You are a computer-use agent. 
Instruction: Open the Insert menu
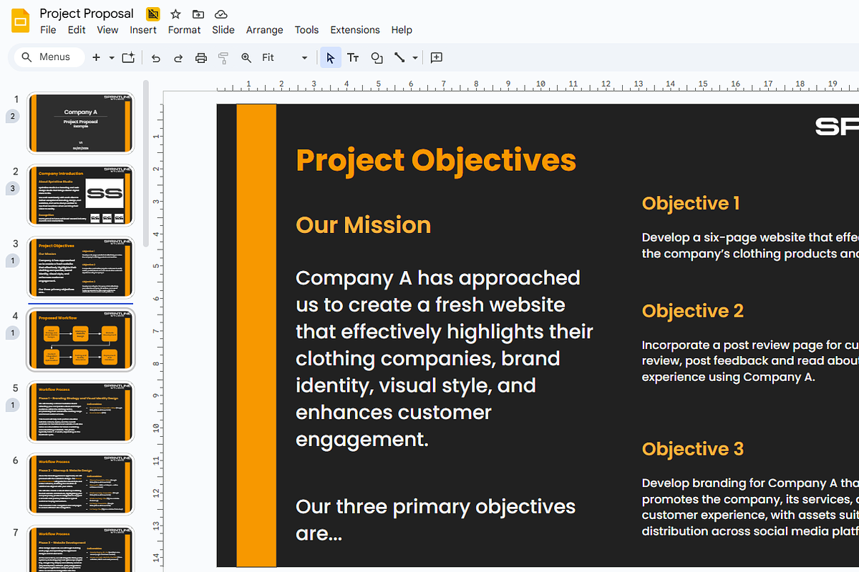click(143, 30)
